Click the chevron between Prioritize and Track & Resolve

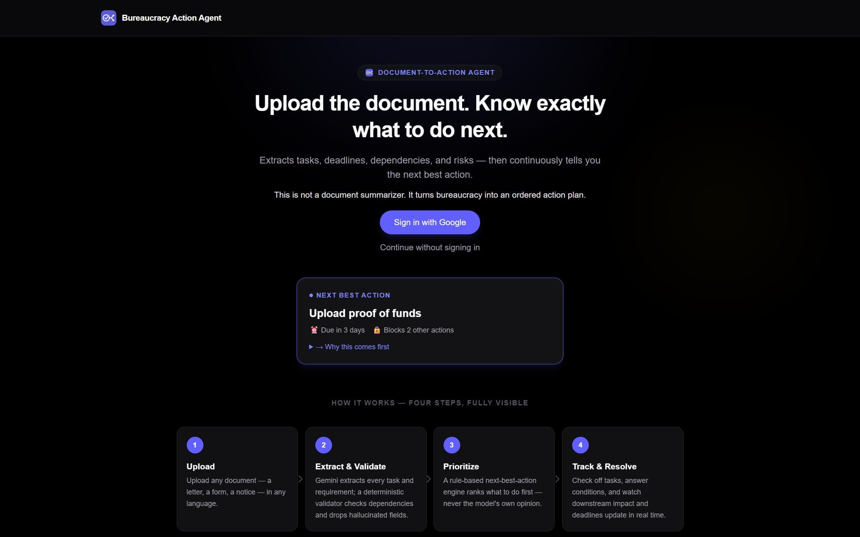pyautogui.click(x=558, y=479)
